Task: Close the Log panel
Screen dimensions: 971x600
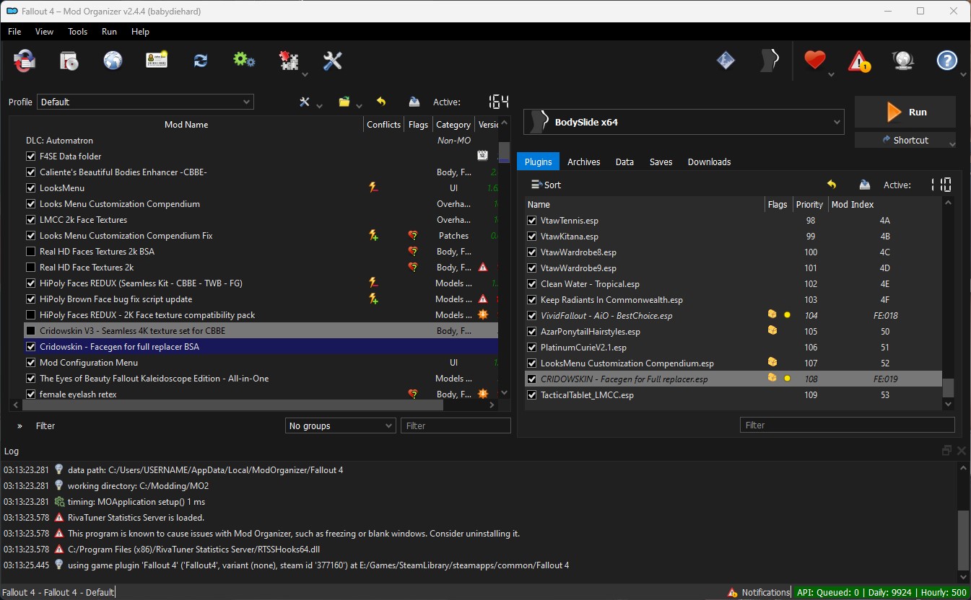Action: pos(961,451)
